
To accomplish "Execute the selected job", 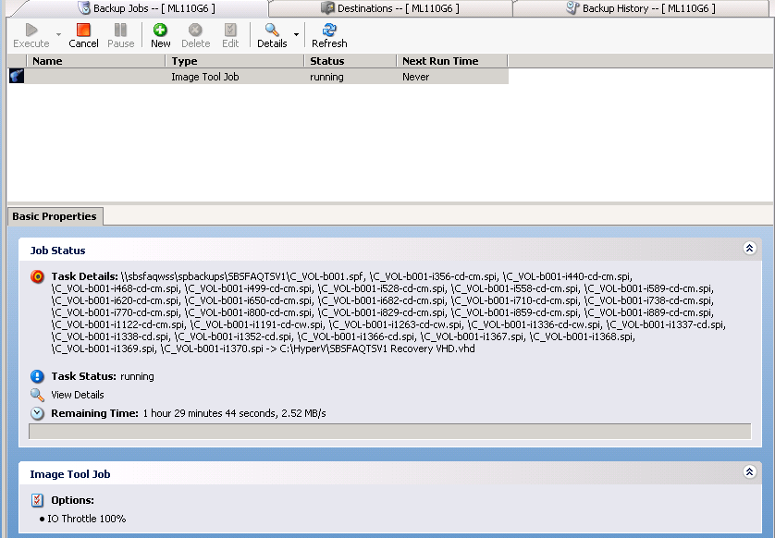I will tap(32, 35).
